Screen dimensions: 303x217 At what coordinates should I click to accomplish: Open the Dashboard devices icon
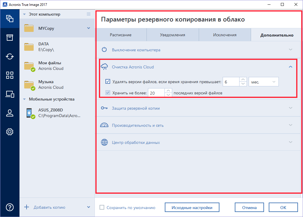(10, 94)
